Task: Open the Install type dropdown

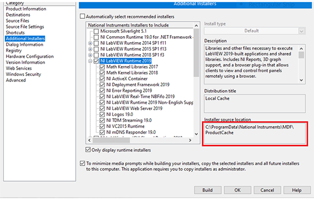Action: 302,31
